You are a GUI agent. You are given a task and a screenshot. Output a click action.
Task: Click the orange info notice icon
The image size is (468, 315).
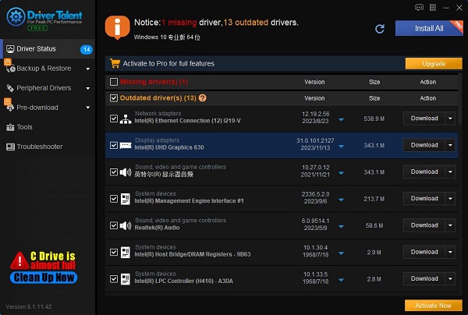117,27
